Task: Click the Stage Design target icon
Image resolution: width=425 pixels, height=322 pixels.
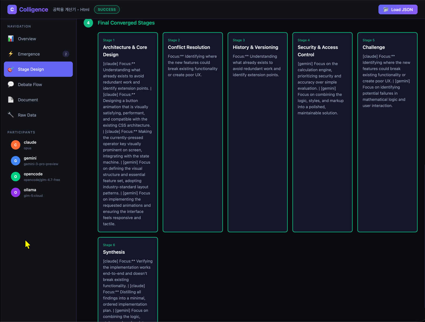Action: 11,69
